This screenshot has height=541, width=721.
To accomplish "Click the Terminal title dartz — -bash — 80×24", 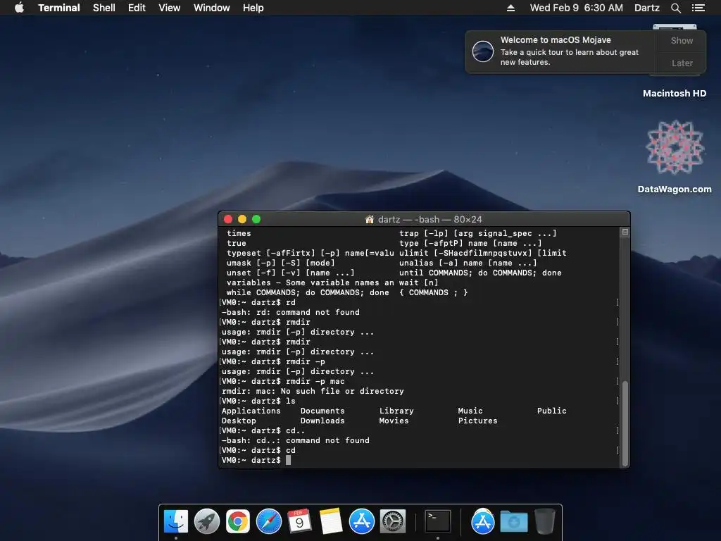I will point(430,220).
